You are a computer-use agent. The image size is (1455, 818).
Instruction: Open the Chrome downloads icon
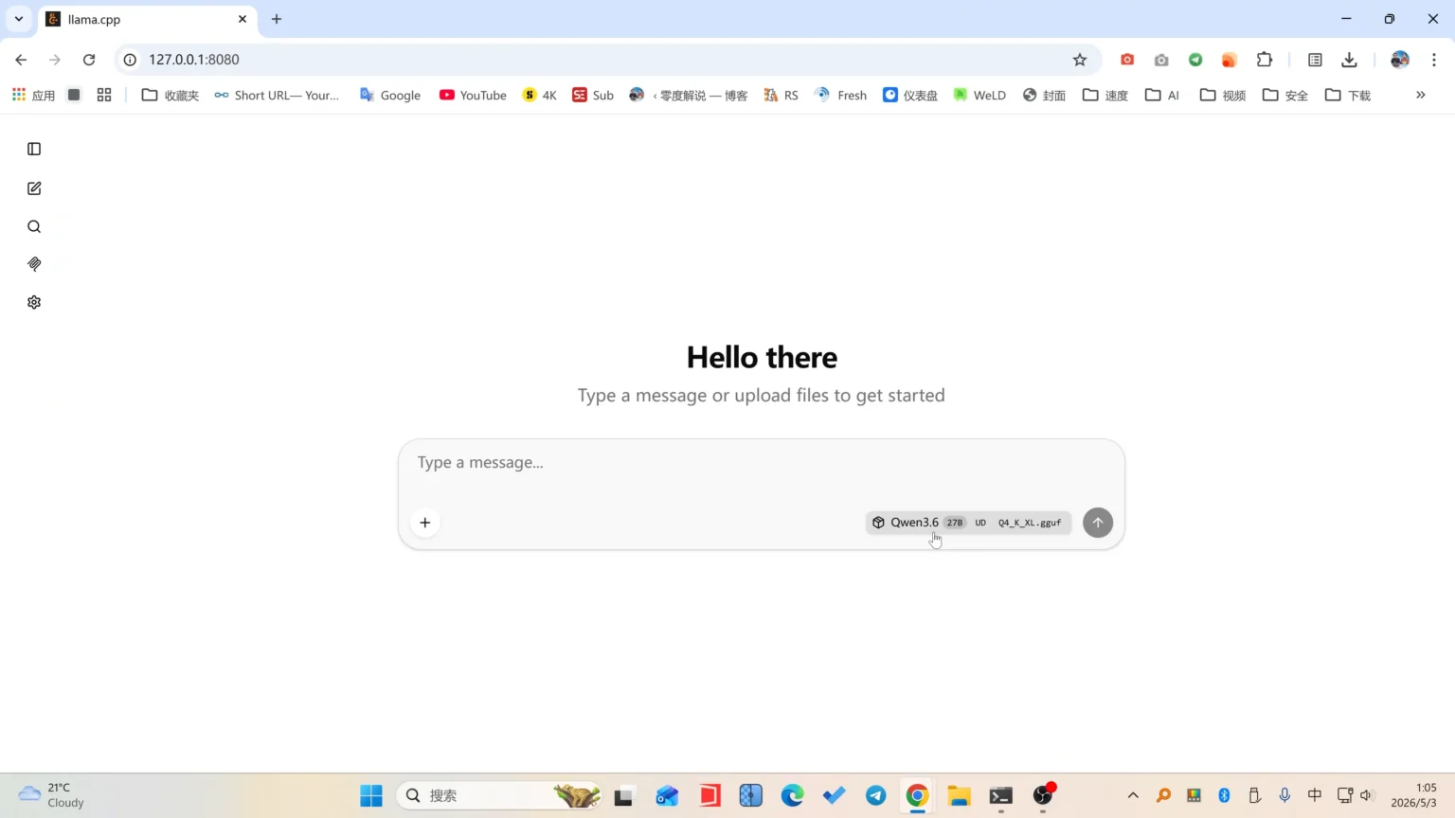coord(1350,60)
